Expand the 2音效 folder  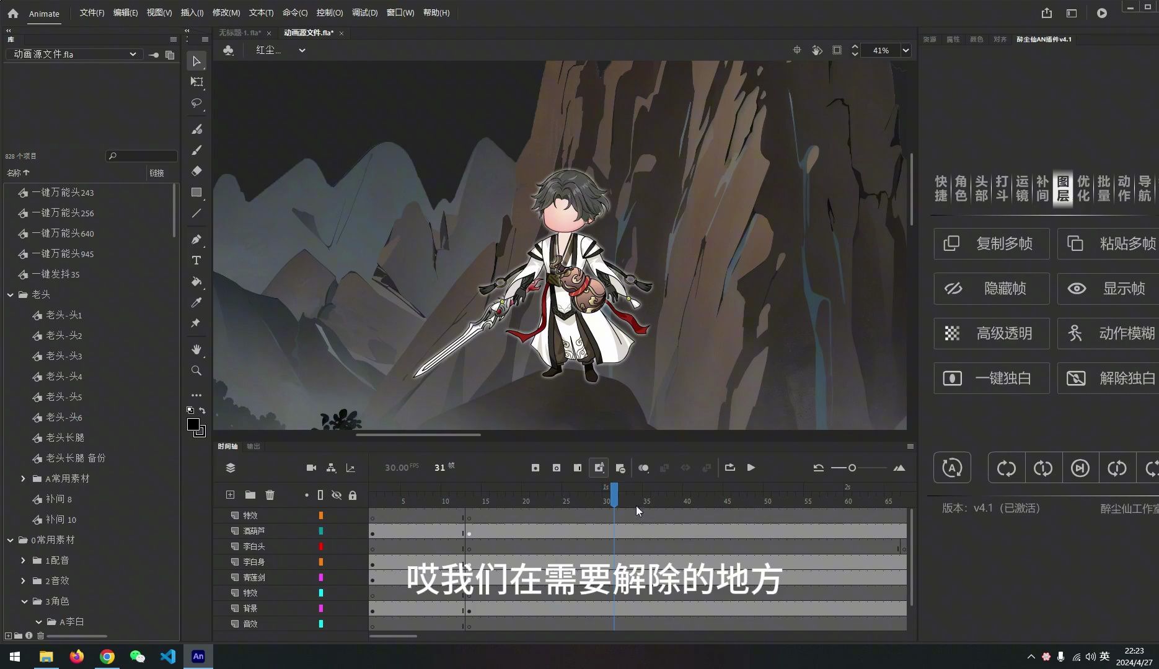click(23, 581)
